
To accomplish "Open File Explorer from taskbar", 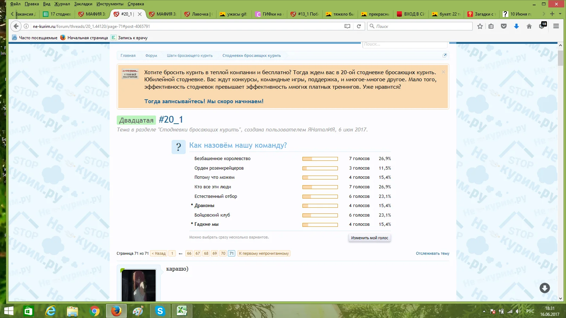I will (x=72, y=311).
